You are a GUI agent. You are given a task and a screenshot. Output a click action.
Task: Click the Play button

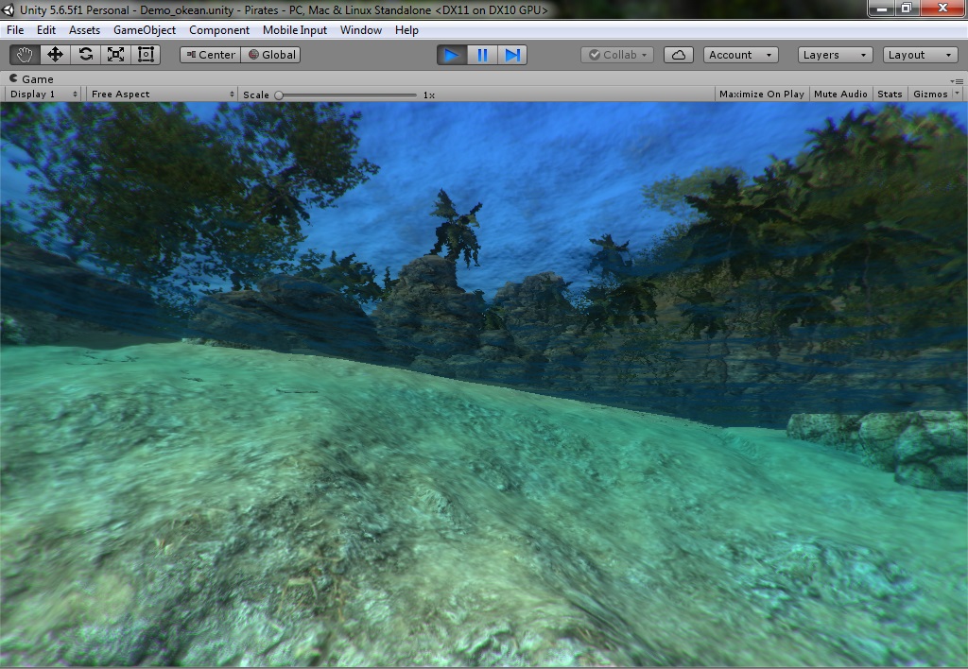point(452,55)
